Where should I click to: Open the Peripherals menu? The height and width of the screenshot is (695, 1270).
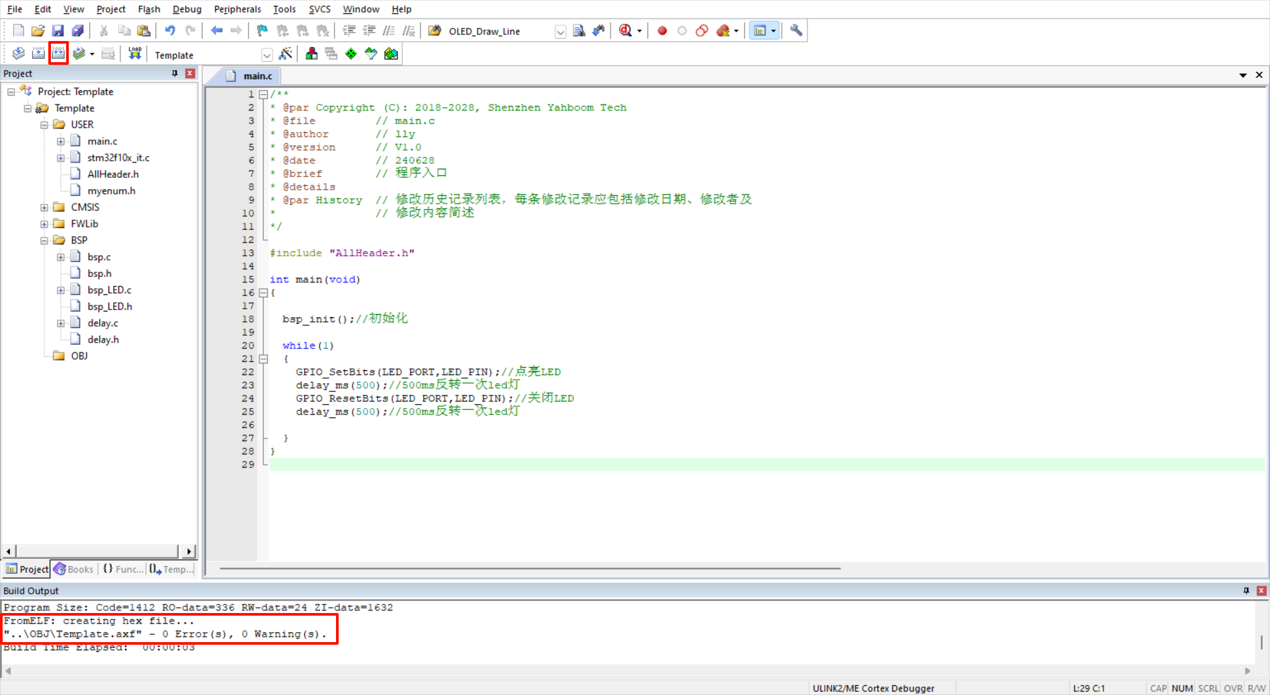(237, 9)
